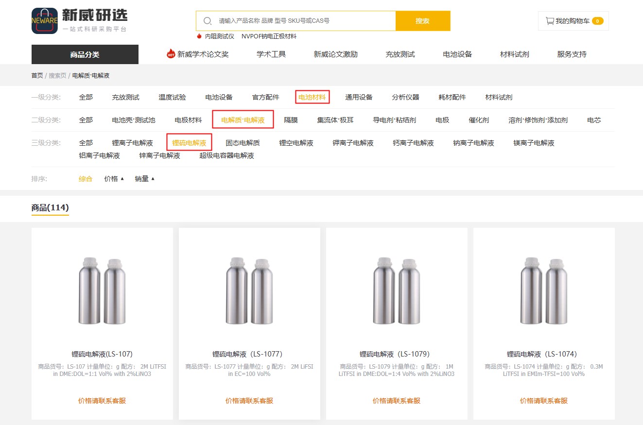Viewport: 643px width, 425px height.
Task: Select 导电剂·粘结剂 second-level category
Action: click(394, 120)
